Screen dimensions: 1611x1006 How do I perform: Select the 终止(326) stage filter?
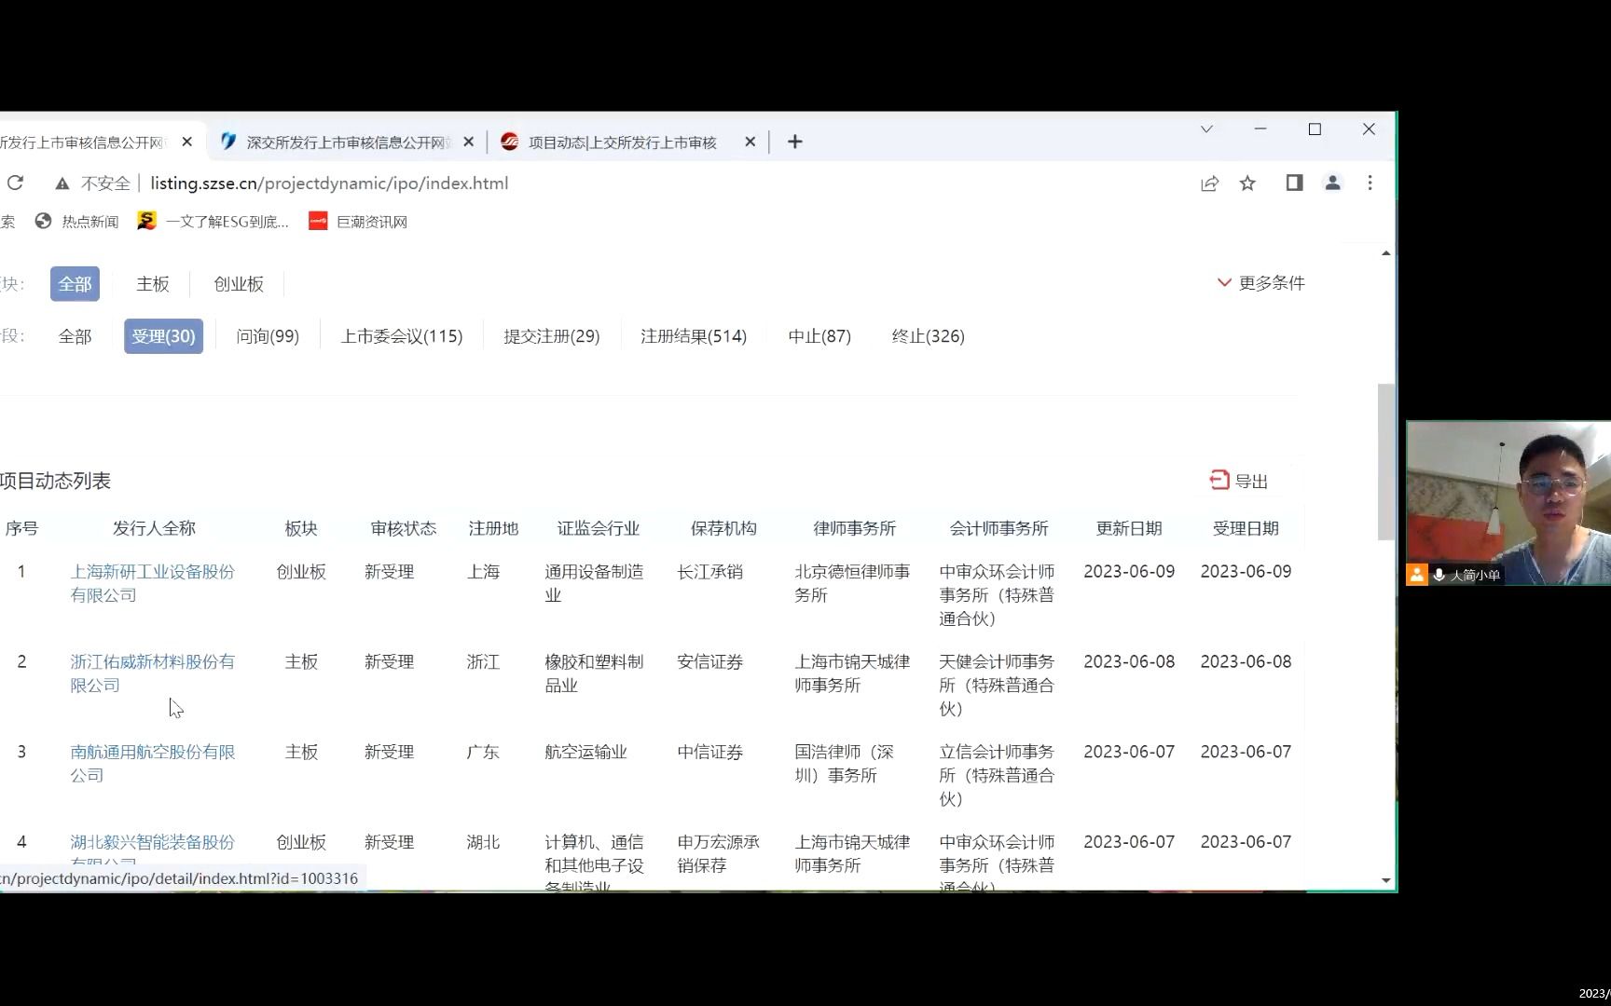[x=928, y=336]
